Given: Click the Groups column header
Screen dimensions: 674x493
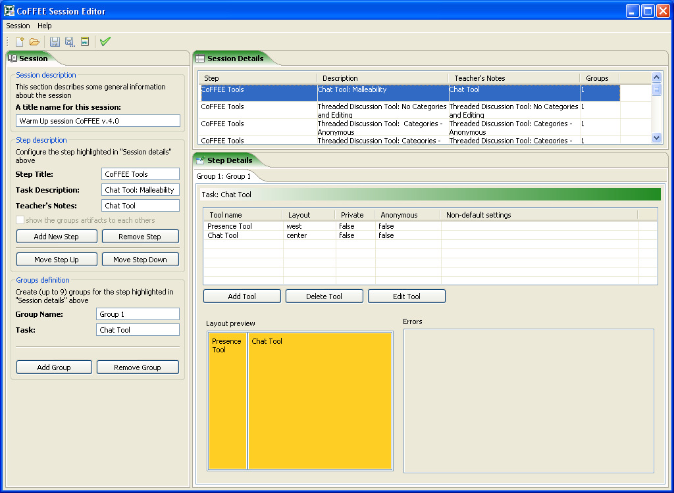Looking at the screenshot, I should (x=600, y=78).
